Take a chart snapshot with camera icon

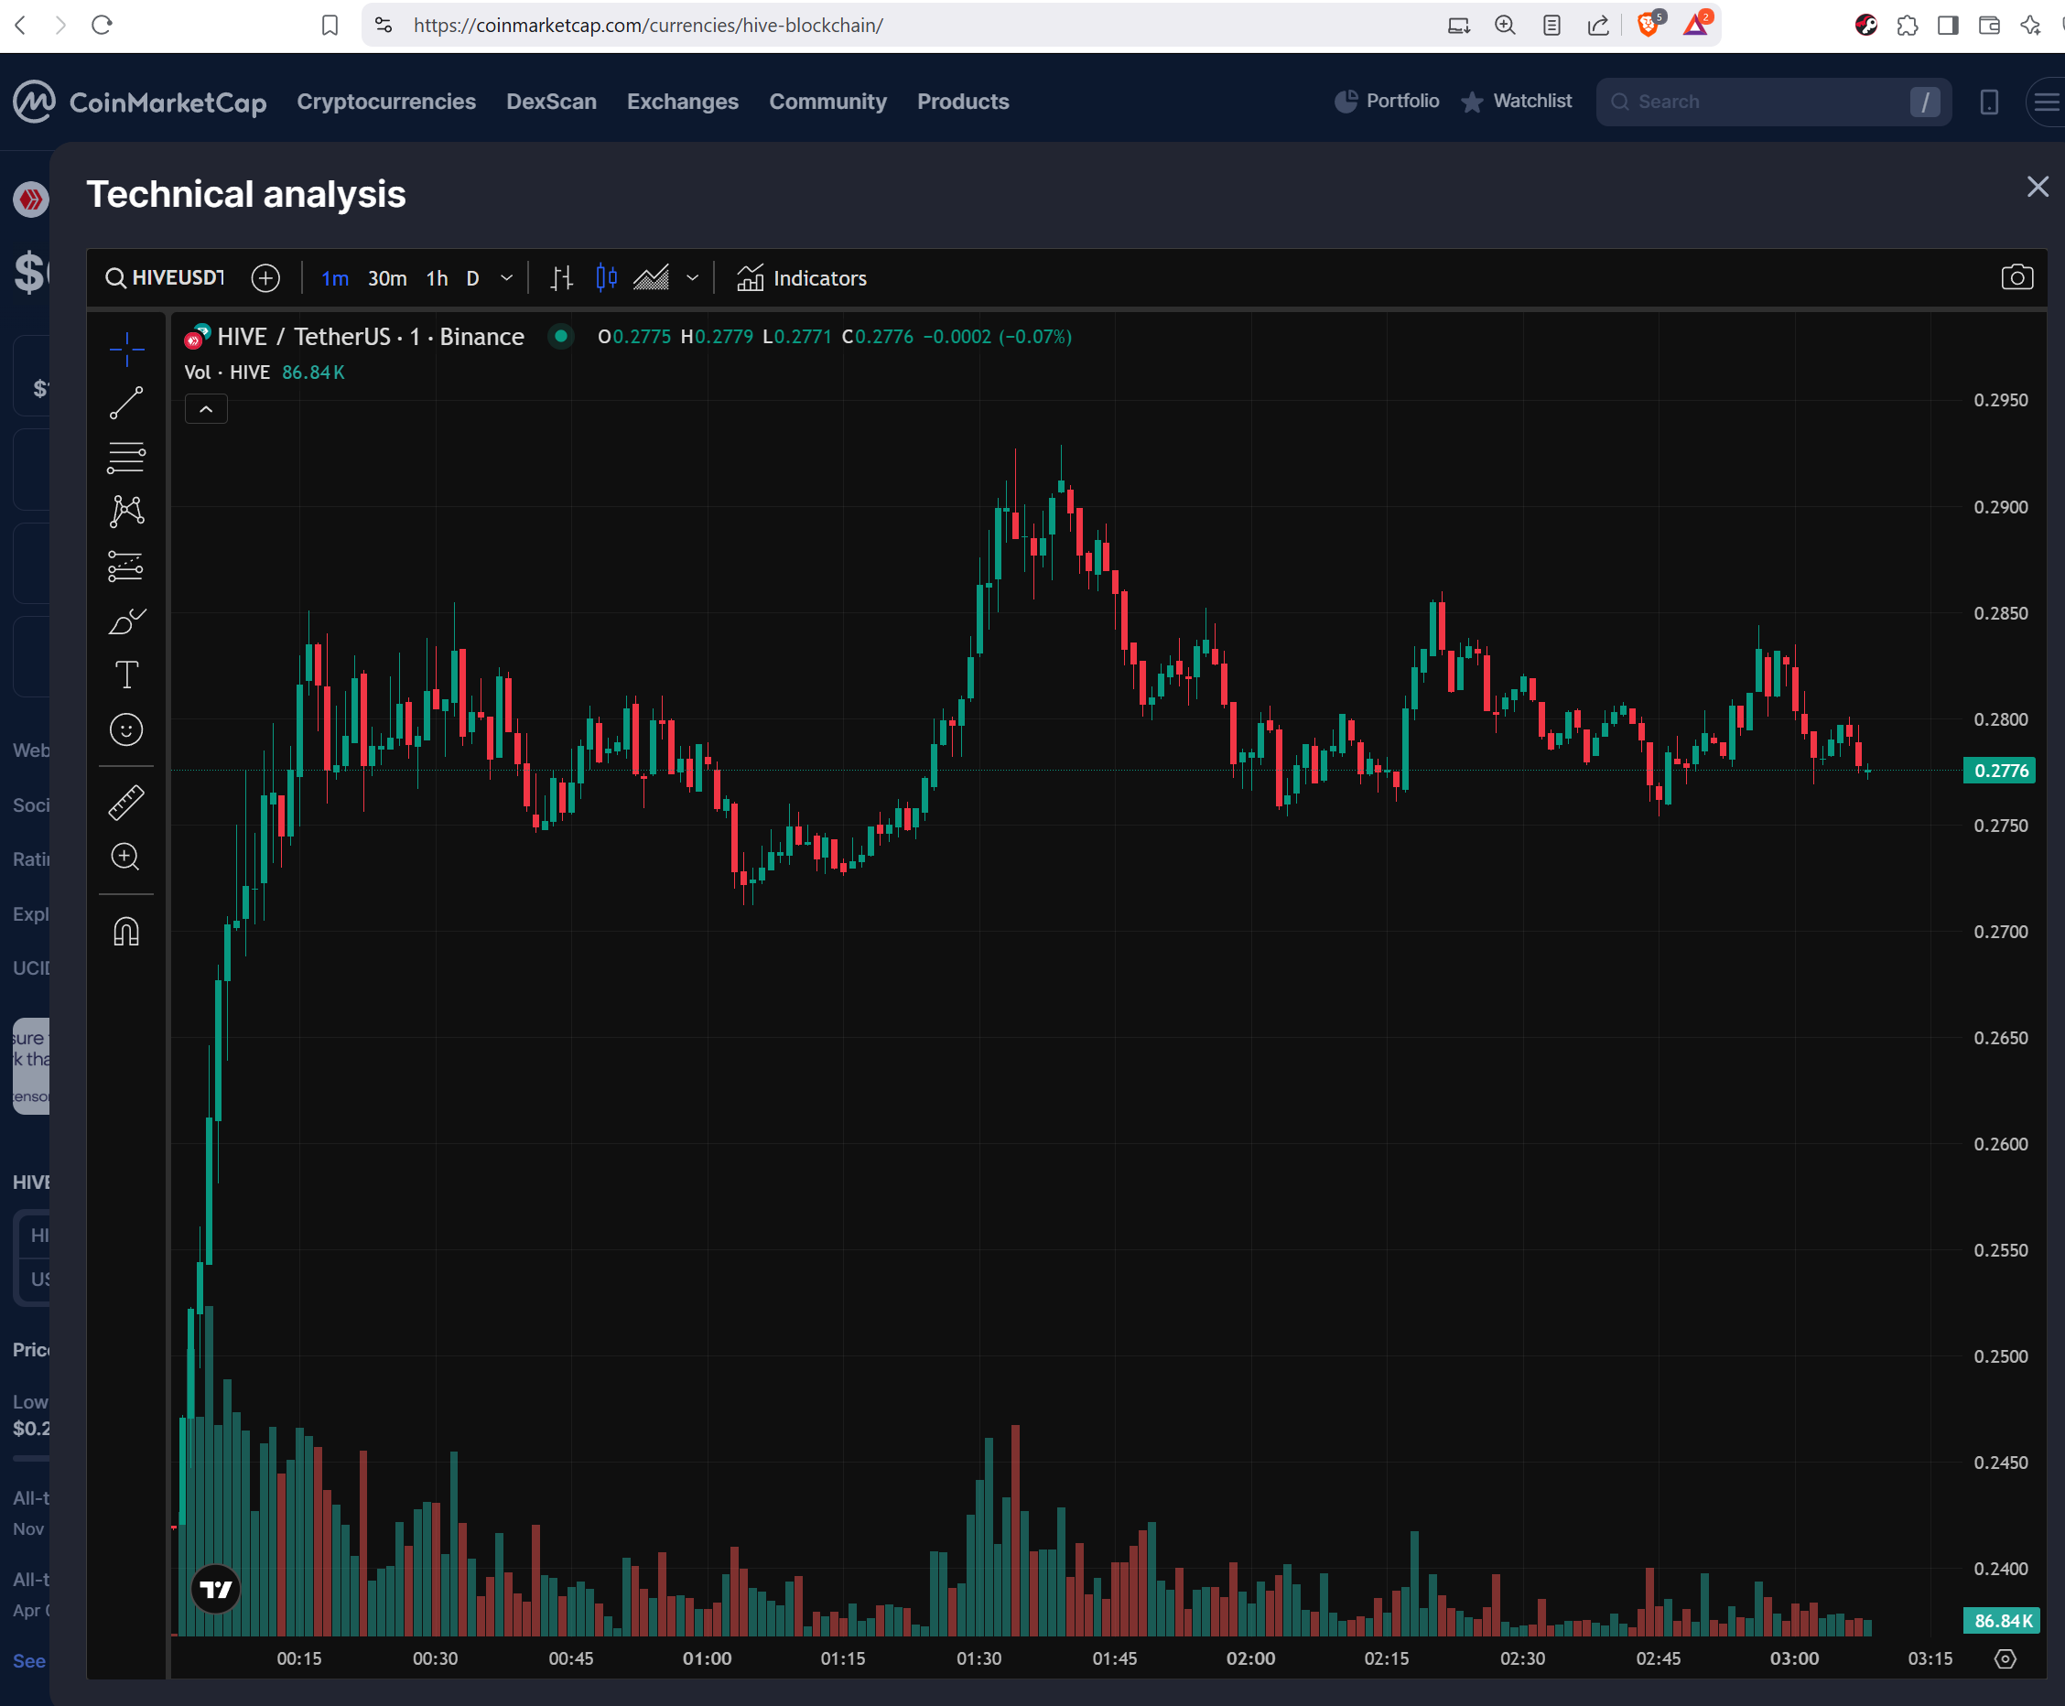[x=2016, y=278]
